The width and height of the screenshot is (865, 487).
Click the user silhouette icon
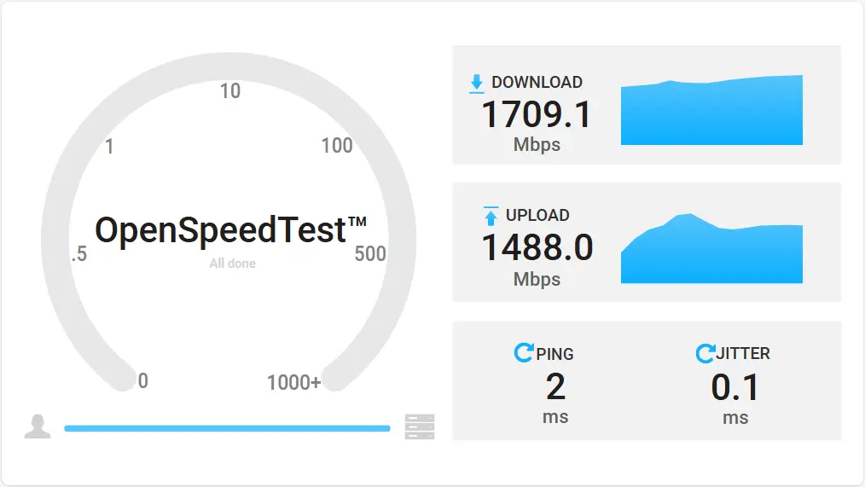tap(38, 426)
